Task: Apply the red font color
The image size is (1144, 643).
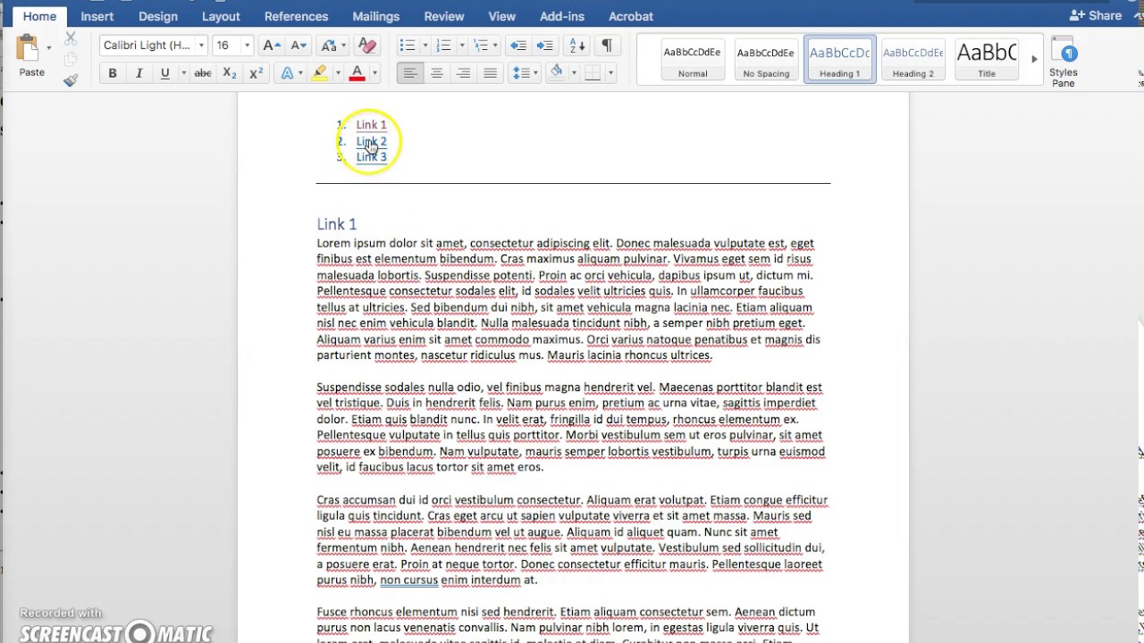Action: tap(357, 73)
